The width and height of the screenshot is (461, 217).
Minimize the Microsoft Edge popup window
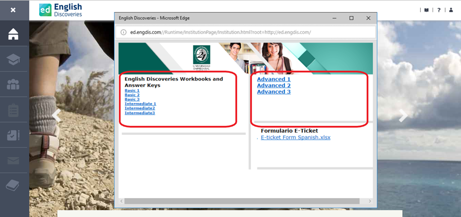pyautogui.click(x=334, y=18)
